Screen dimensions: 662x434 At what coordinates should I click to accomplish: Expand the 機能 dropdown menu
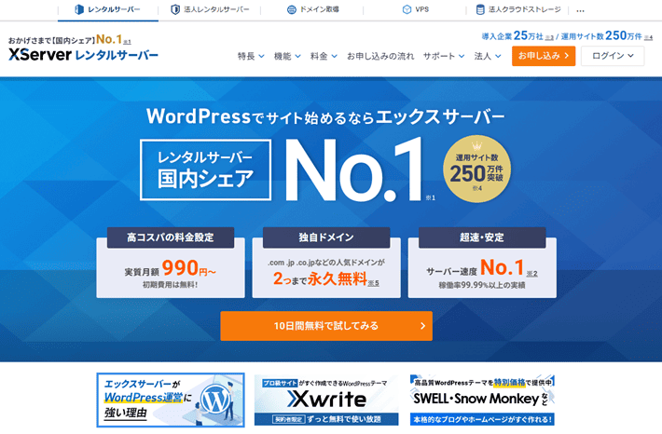tap(287, 56)
